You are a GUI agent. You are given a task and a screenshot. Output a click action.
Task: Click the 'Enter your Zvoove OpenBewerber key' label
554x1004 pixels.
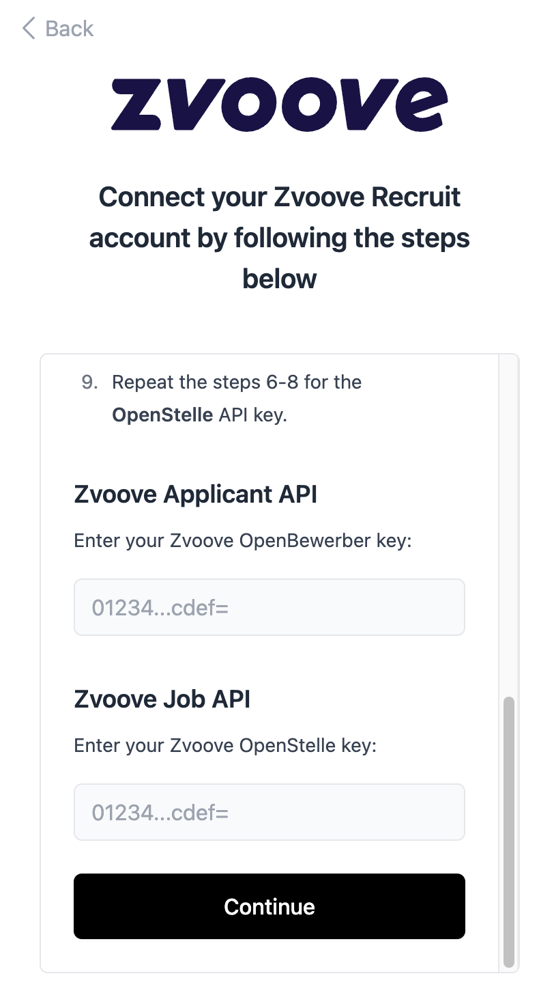[242, 541]
